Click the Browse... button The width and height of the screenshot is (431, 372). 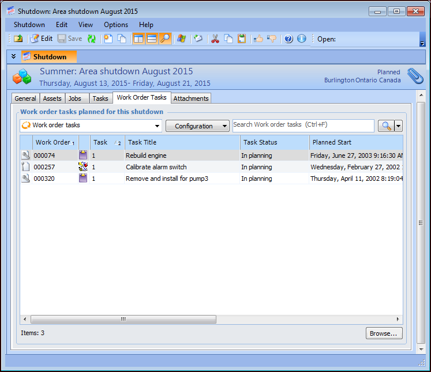point(384,333)
